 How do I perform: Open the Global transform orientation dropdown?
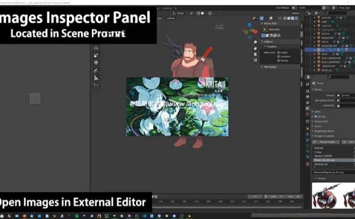(180, 14)
